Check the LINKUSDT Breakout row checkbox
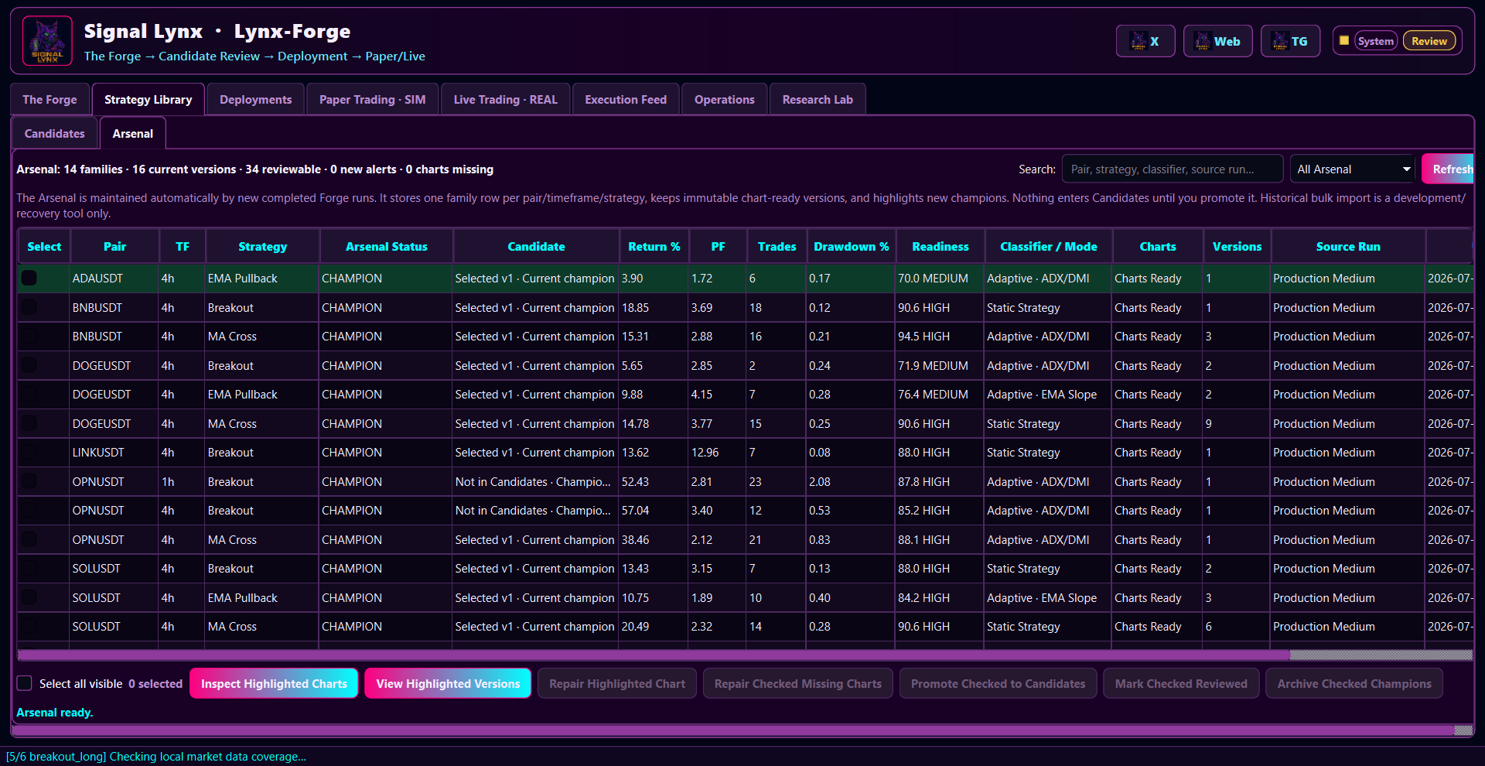1485x766 pixels. pos(29,452)
